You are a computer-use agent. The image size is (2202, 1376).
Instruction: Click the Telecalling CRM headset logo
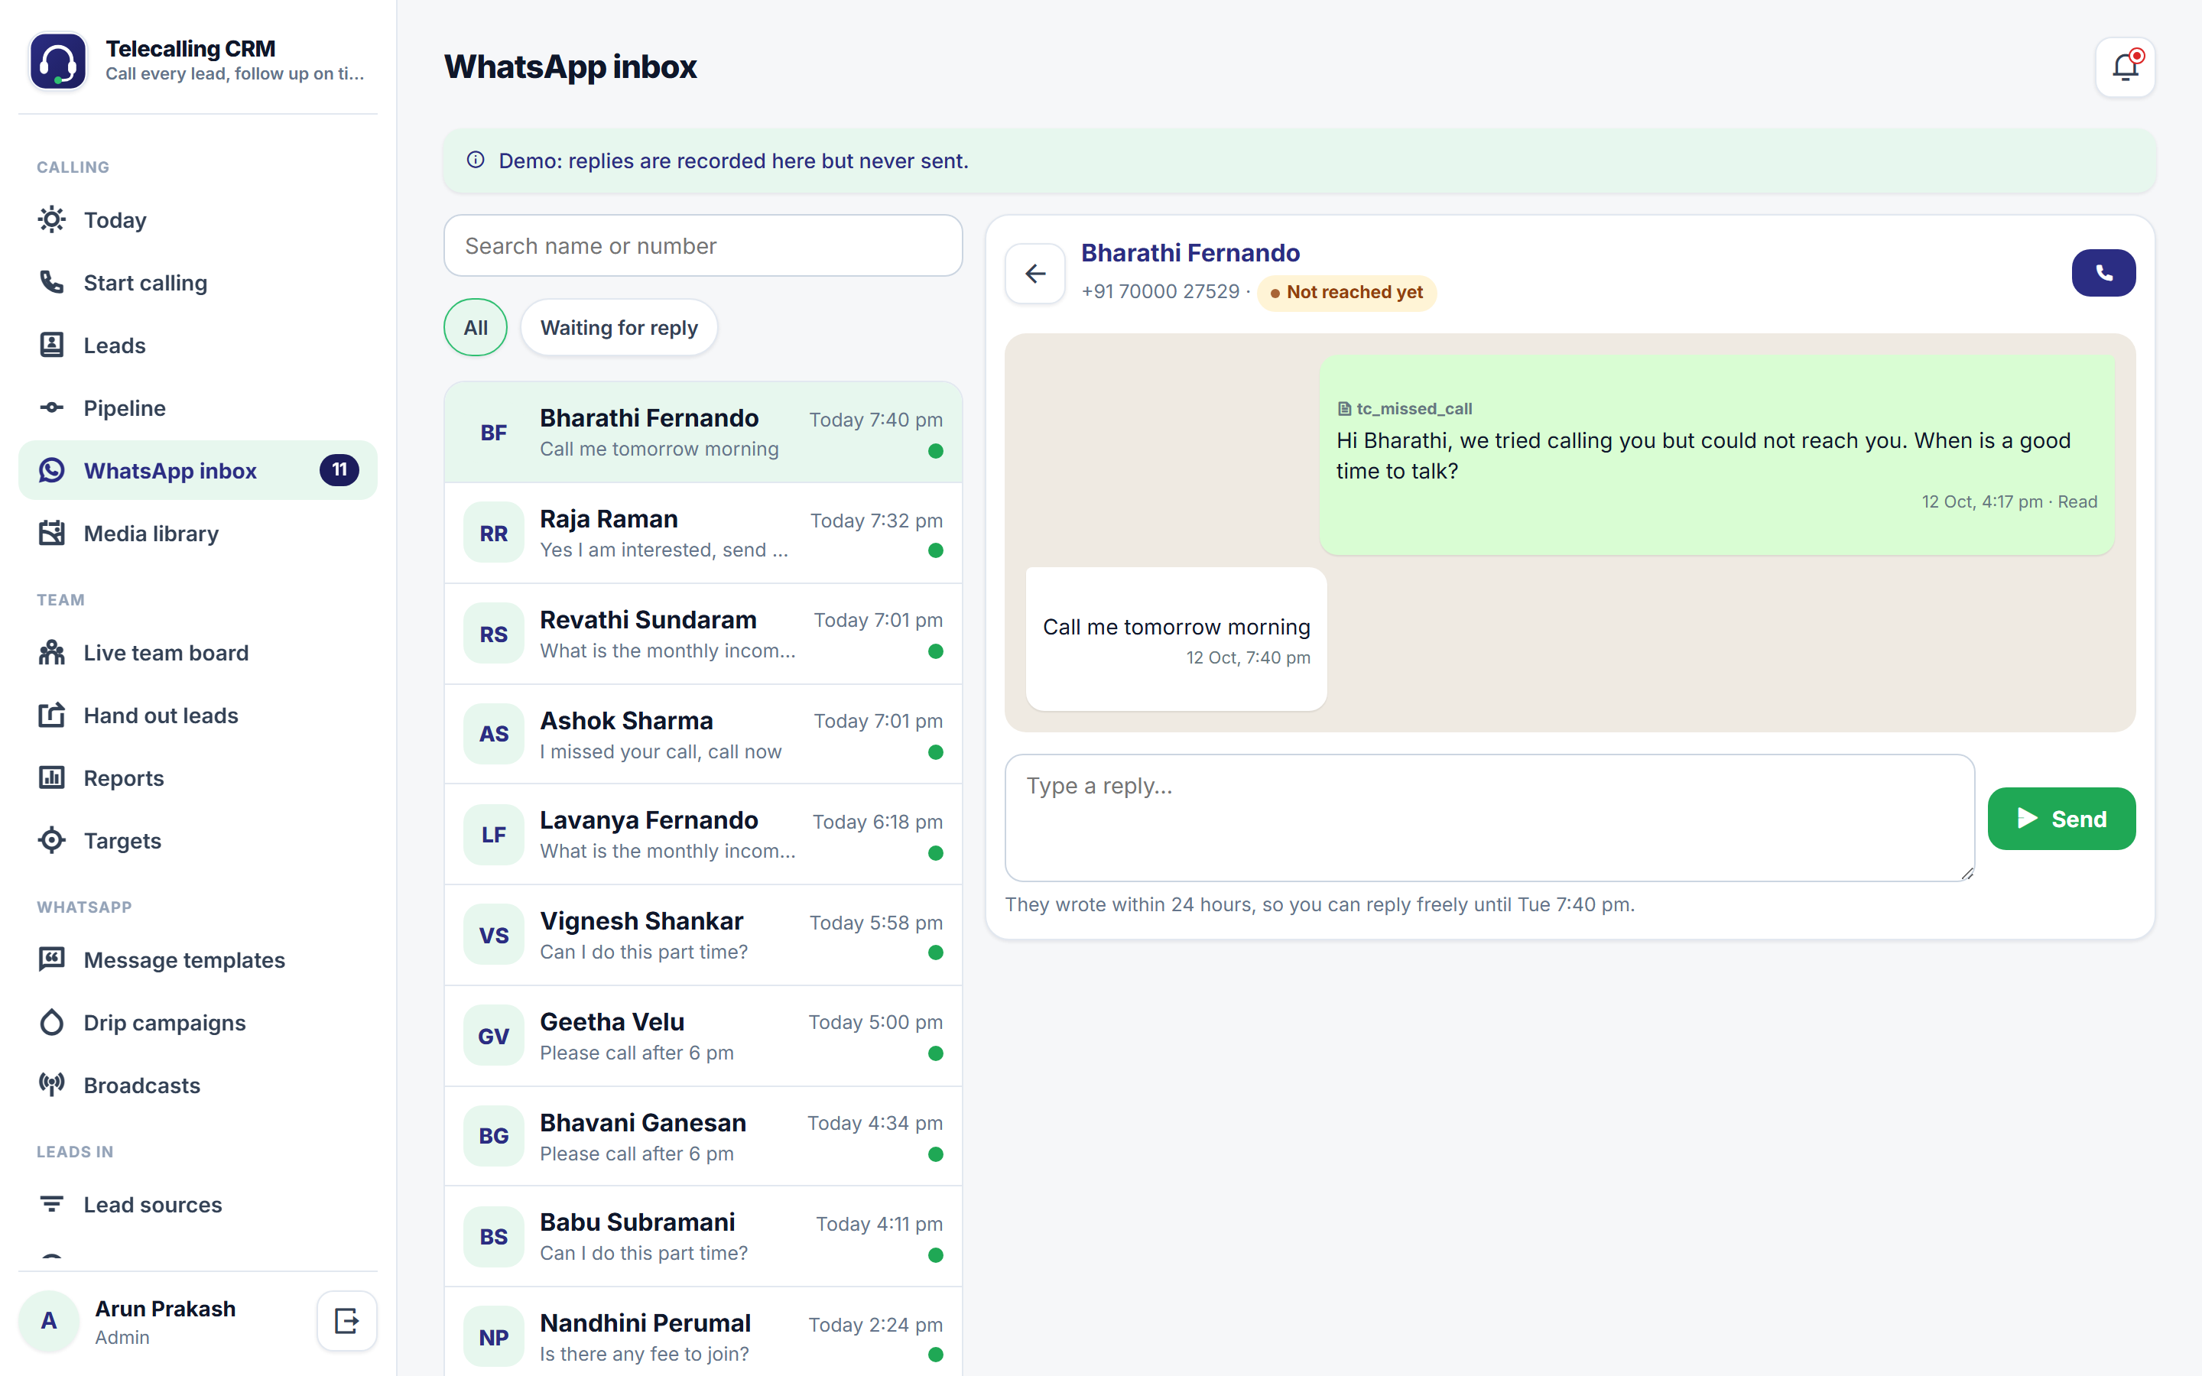coord(58,61)
